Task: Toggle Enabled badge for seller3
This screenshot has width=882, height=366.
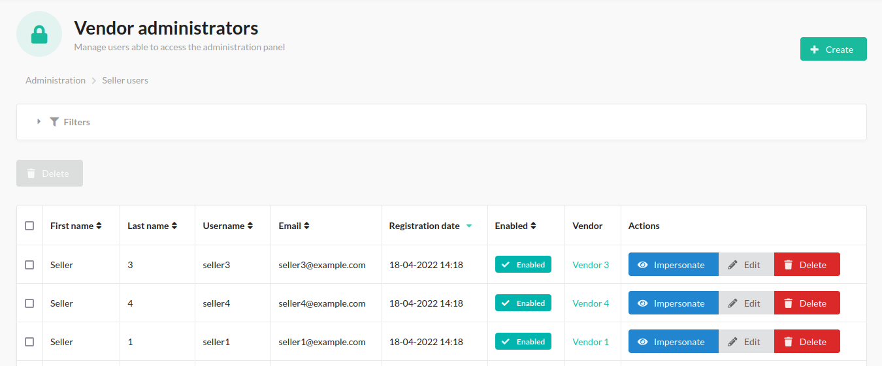Action: coord(523,264)
